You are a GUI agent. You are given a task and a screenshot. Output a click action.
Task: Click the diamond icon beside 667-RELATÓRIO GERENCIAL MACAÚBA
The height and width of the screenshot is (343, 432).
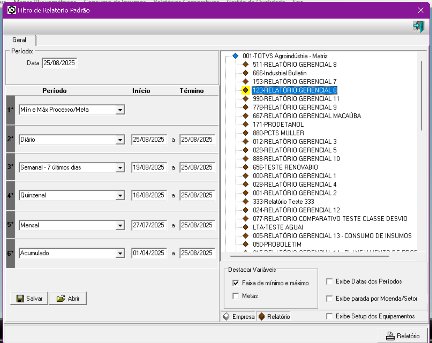click(246, 116)
